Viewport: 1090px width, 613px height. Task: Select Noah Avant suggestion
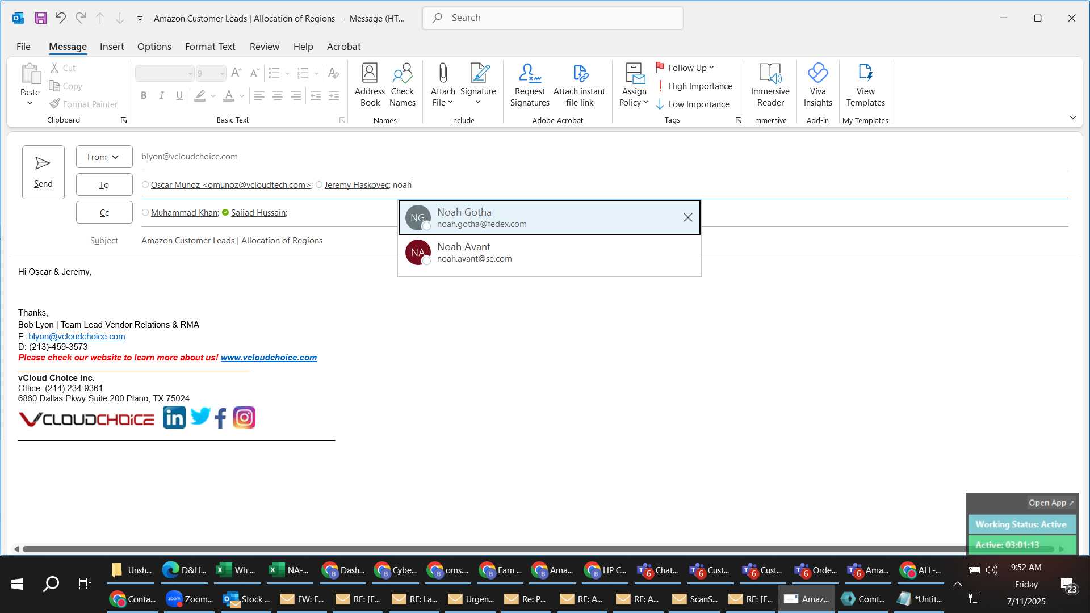550,253
